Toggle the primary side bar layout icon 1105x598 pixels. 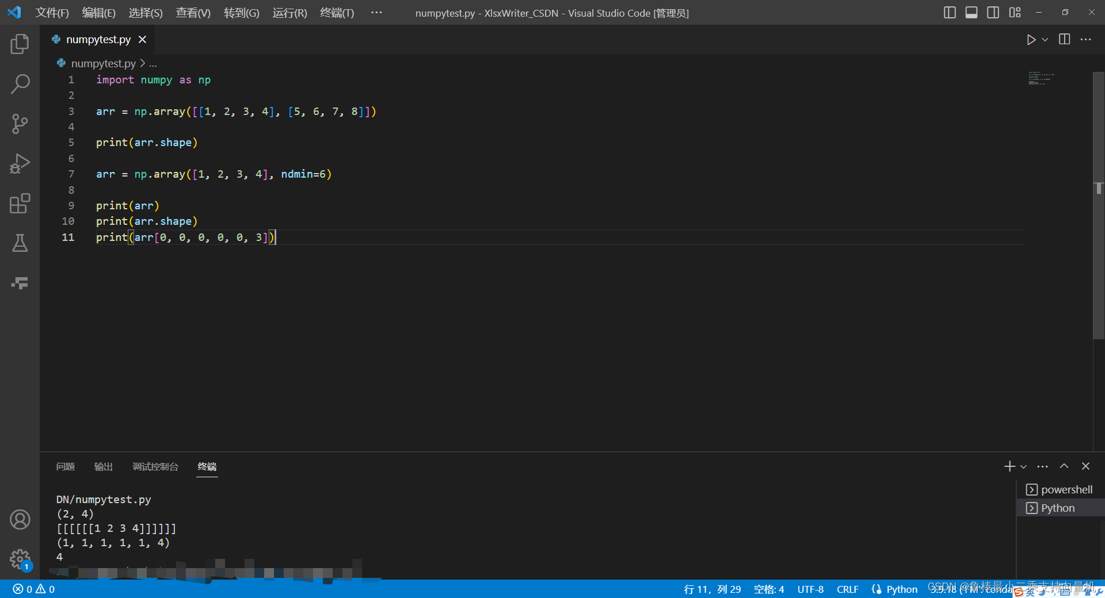tap(950, 13)
